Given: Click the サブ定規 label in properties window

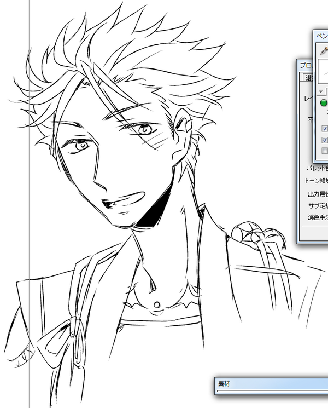Looking at the screenshot, I should (x=318, y=206).
